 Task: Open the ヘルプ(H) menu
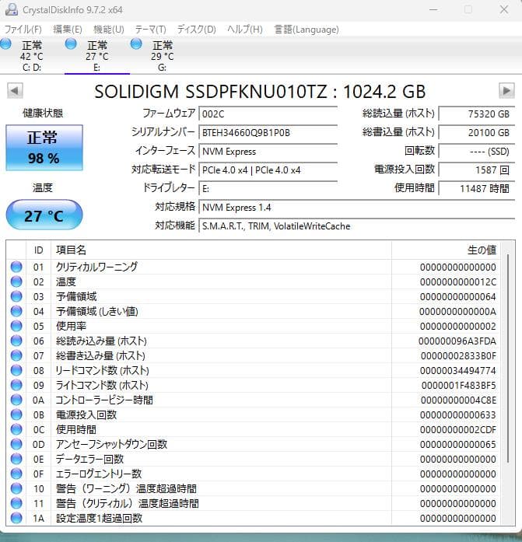tap(245, 30)
